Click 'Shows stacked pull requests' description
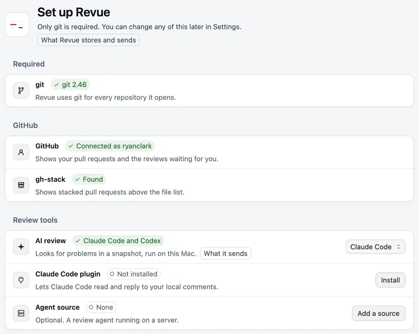Viewport: 419px width, 334px height. 110,192
